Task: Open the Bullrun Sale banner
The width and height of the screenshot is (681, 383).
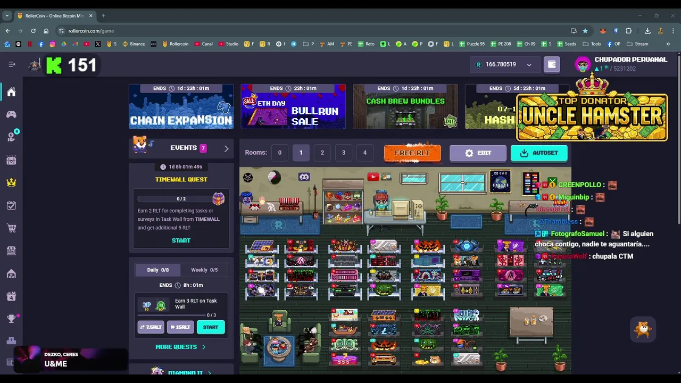Action: (293, 106)
